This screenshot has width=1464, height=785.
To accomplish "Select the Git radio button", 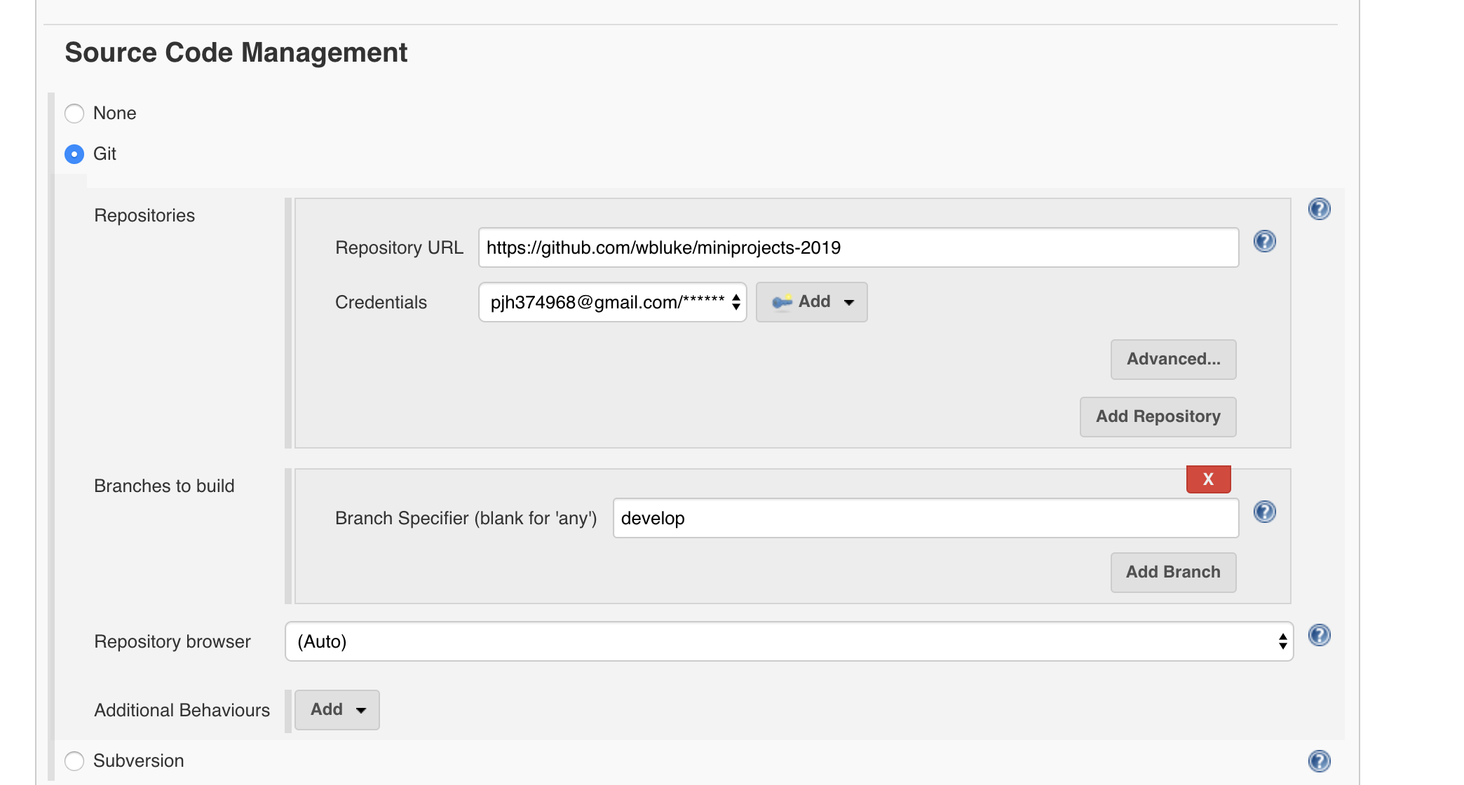I will pyautogui.click(x=74, y=154).
